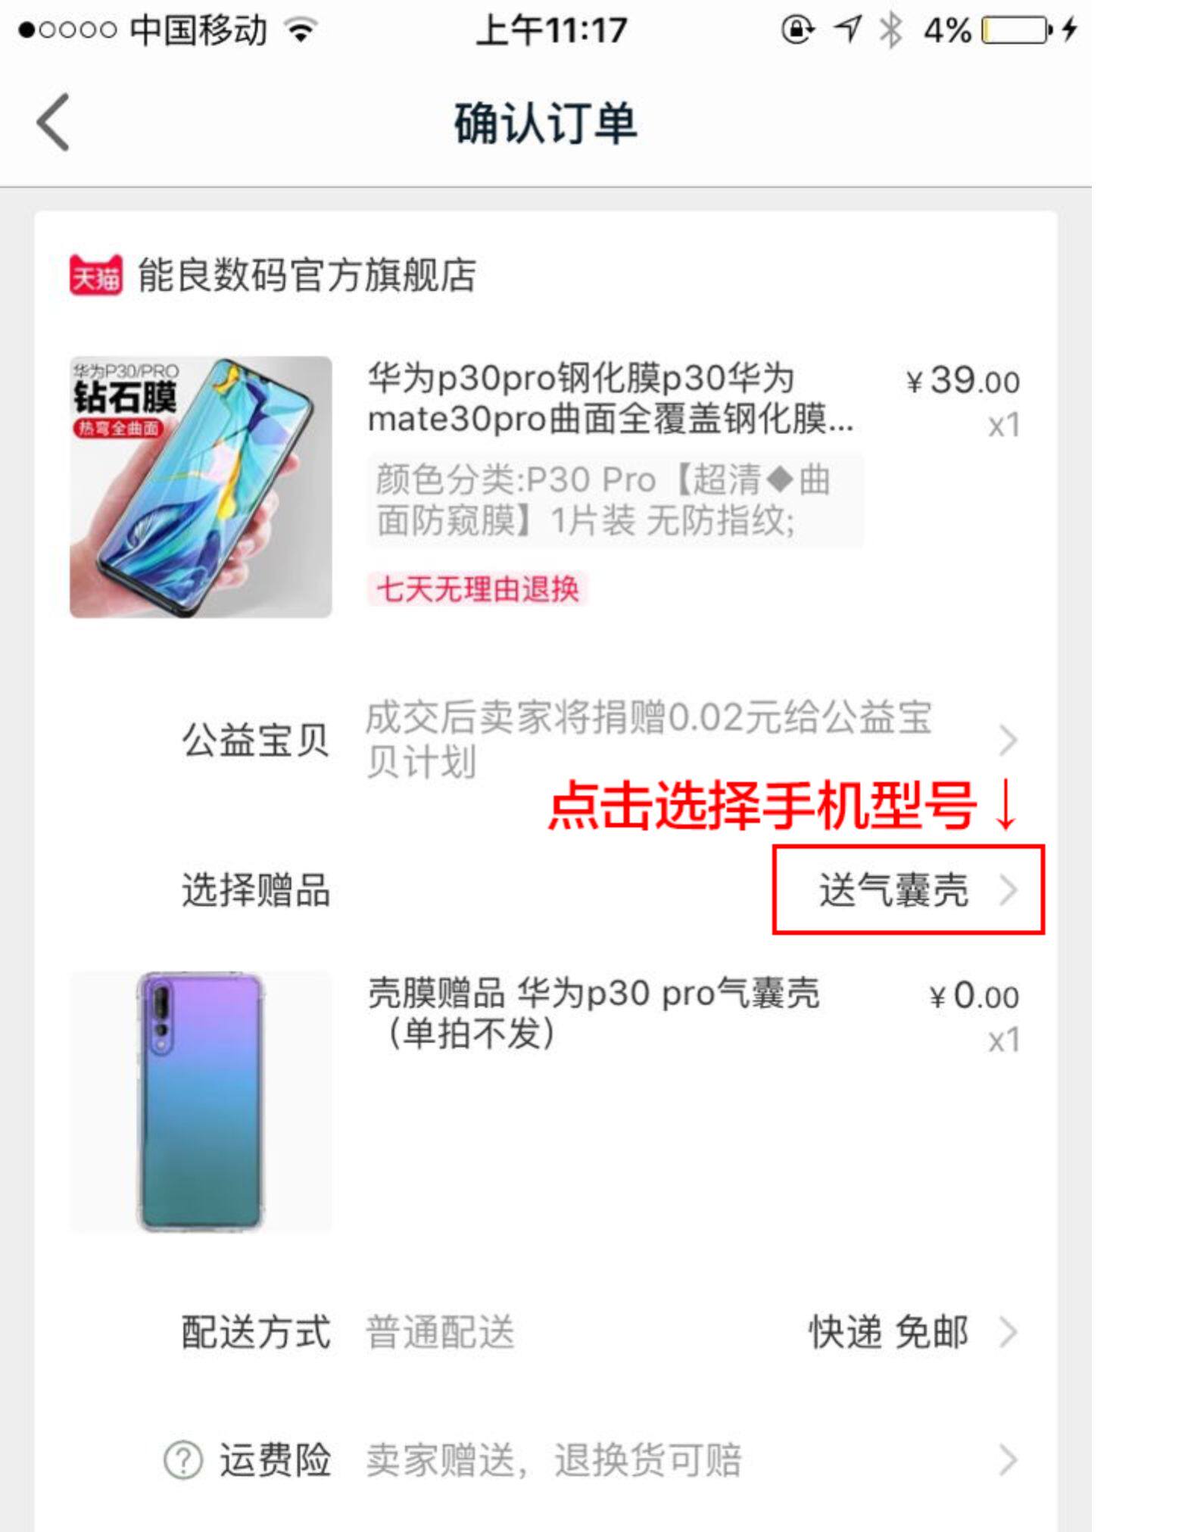This screenshot has height=1532, width=1197.
Task: Open the 送气囊壳 gift selector
Action: click(x=909, y=889)
